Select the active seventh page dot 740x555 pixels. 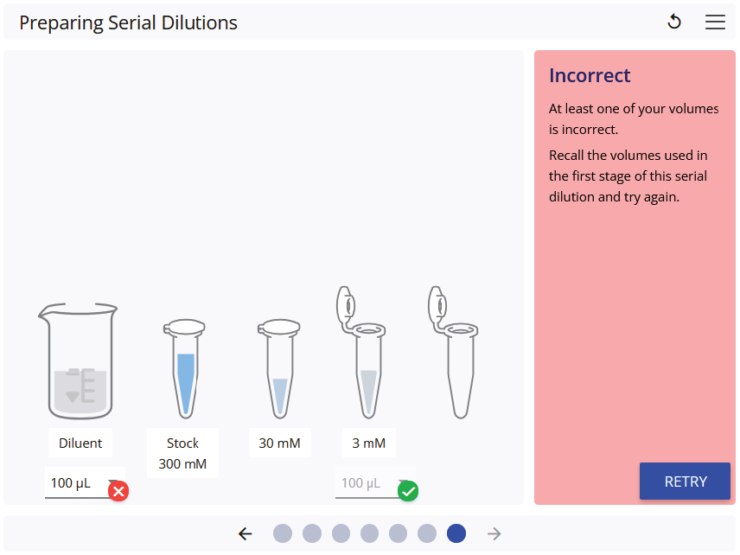456,533
